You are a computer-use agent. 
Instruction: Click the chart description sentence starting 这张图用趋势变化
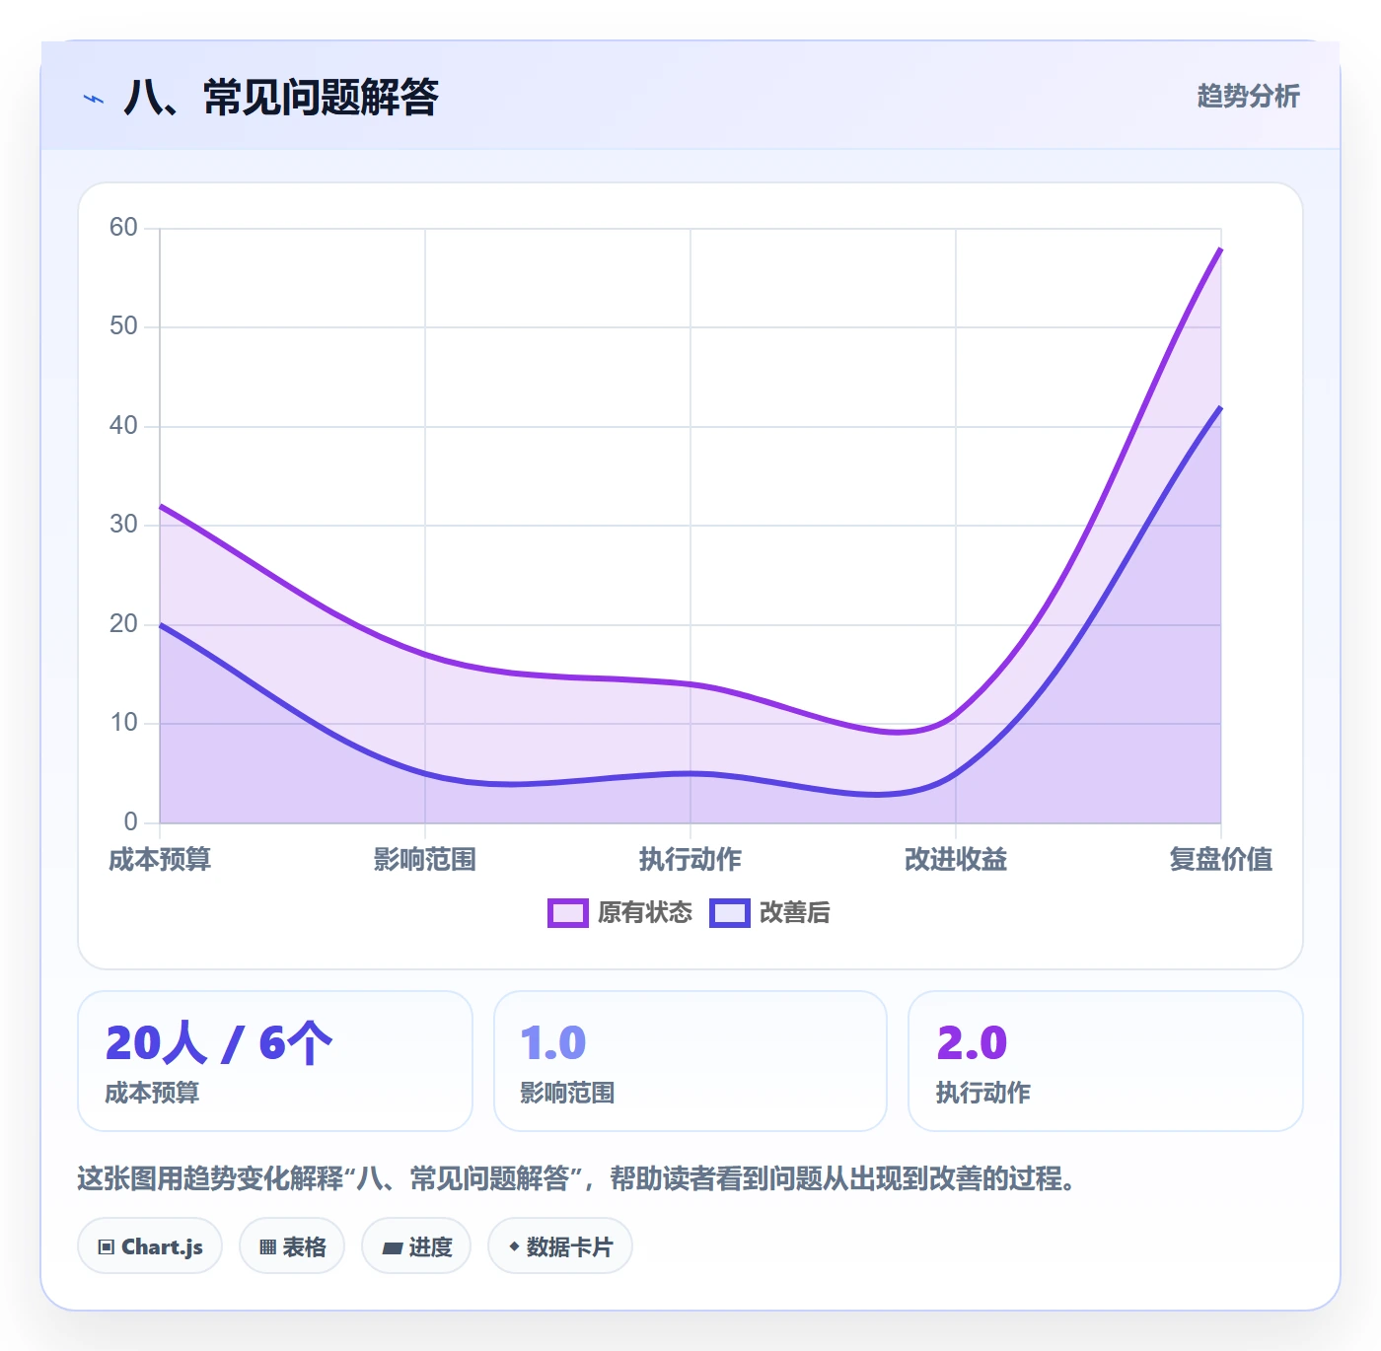click(577, 1178)
